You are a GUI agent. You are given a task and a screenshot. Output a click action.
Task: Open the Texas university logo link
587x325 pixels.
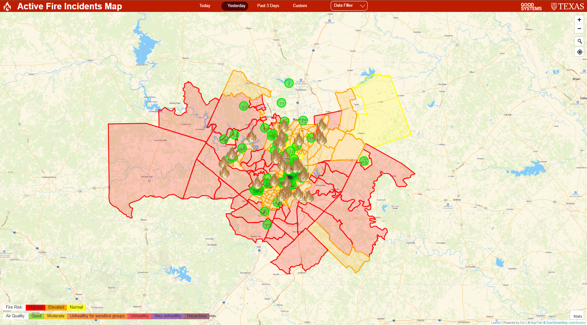[x=567, y=6]
